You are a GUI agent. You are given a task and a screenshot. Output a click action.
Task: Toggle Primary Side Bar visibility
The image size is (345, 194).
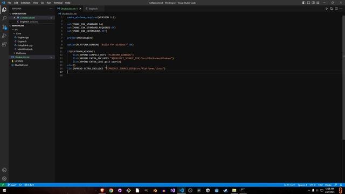click(x=303, y=3)
